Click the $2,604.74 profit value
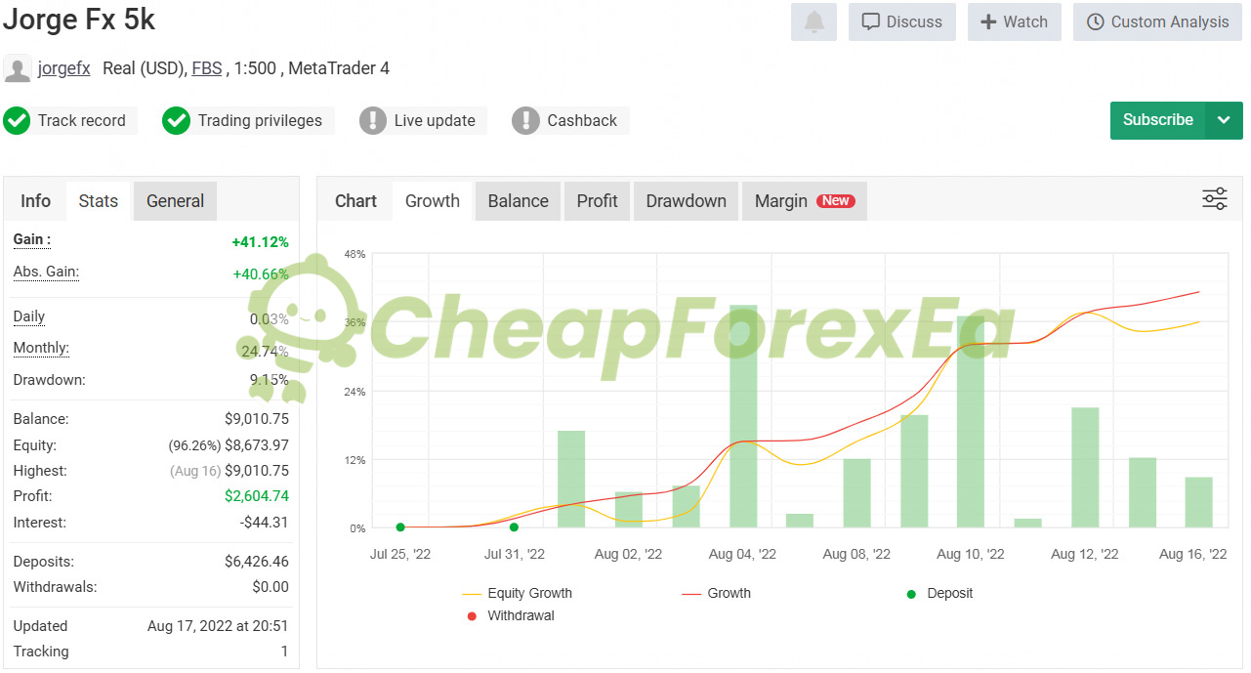Viewport: 1251px width, 673px height. 257,496
